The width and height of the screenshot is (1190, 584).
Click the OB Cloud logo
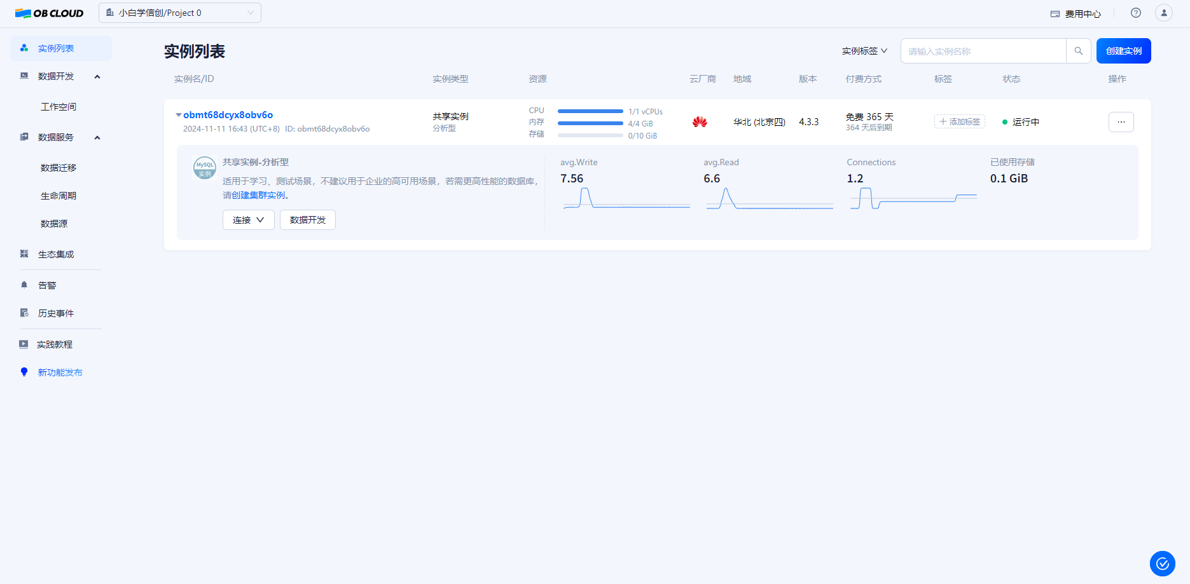point(49,13)
